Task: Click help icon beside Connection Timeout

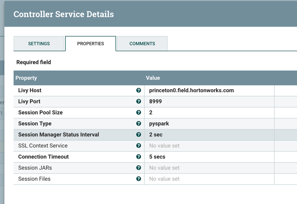Action: [x=138, y=157]
